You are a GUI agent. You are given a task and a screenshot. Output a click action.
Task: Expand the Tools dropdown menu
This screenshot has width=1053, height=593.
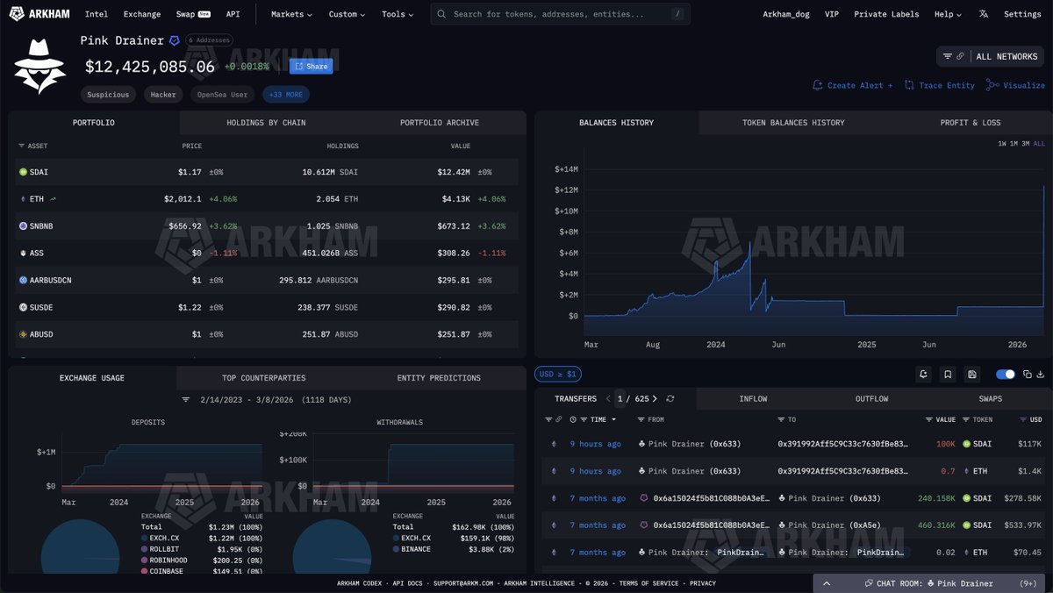[x=398, y=14]
